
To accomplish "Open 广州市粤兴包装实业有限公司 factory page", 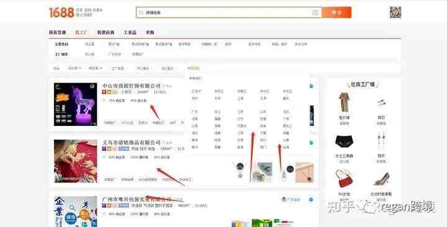I will pos(137,199).
